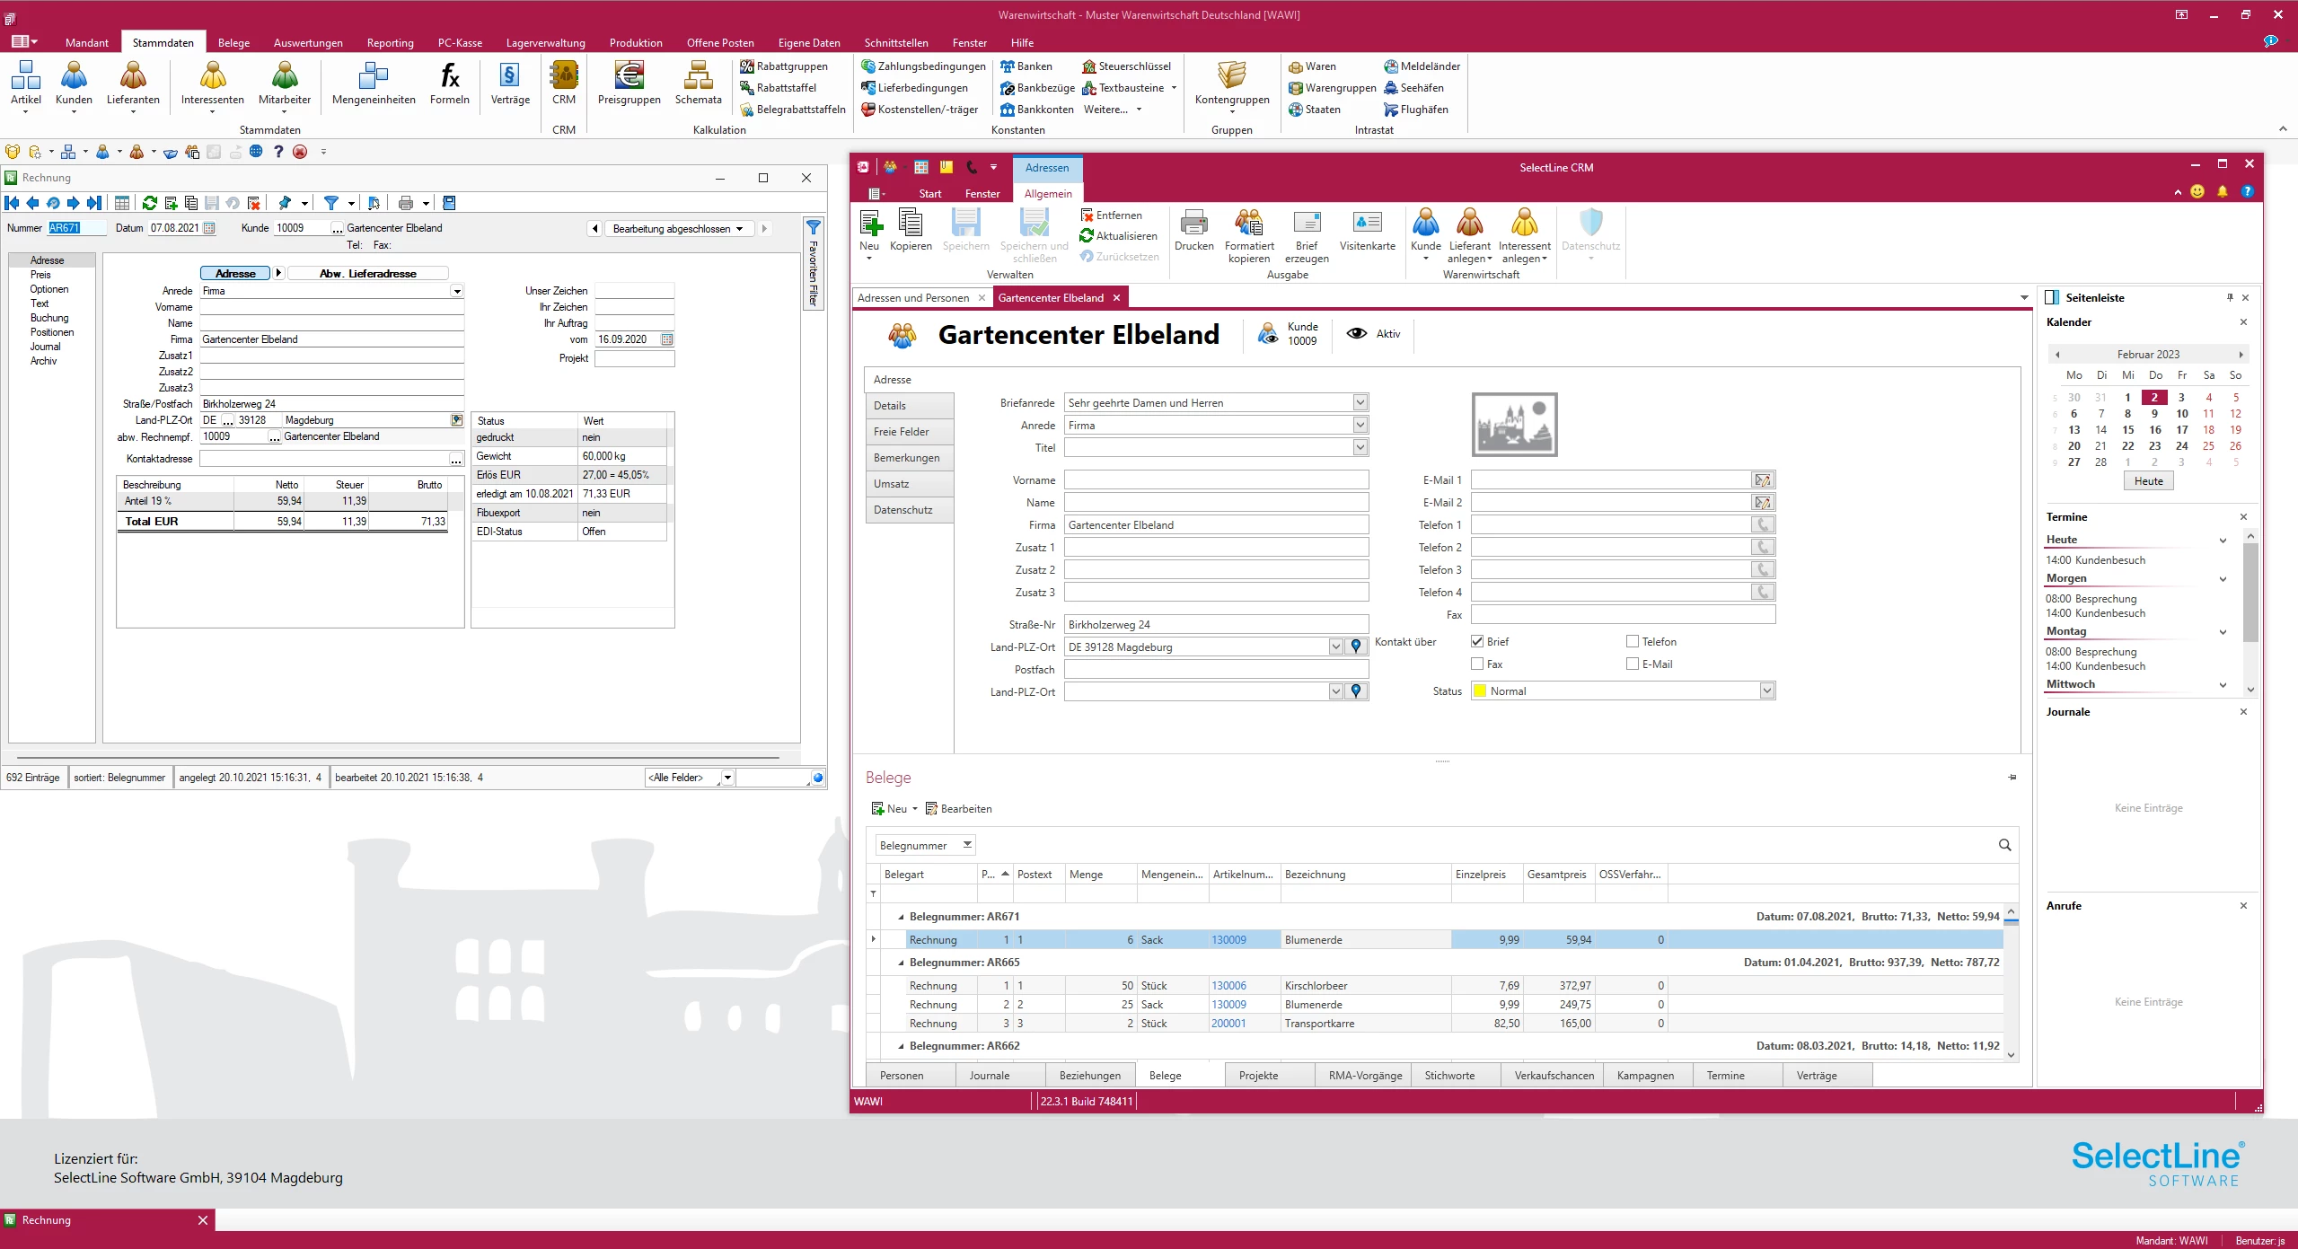Select Positionen in Rechnung tree
The image size is (2298, 1249).
[52, 332]
